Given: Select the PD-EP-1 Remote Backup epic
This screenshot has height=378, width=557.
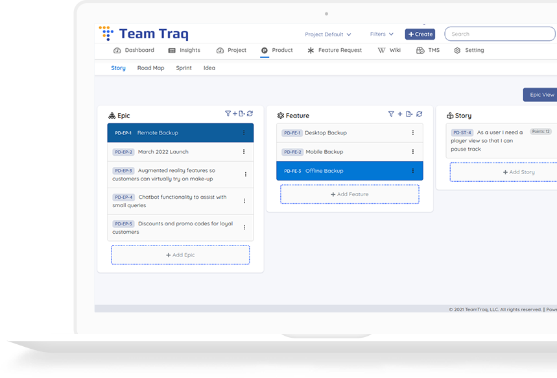Looking at the screenshot, I should tap(180, 132).
